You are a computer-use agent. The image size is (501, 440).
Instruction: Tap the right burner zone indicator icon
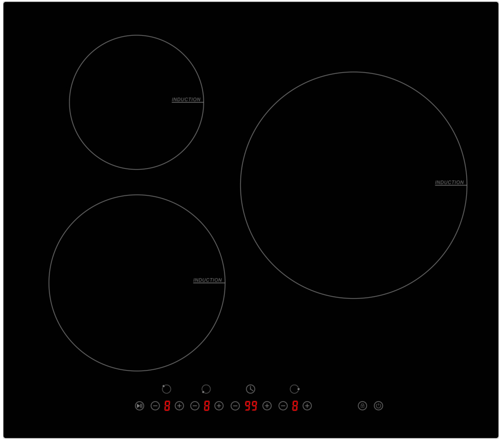click(x=294, y=389)
